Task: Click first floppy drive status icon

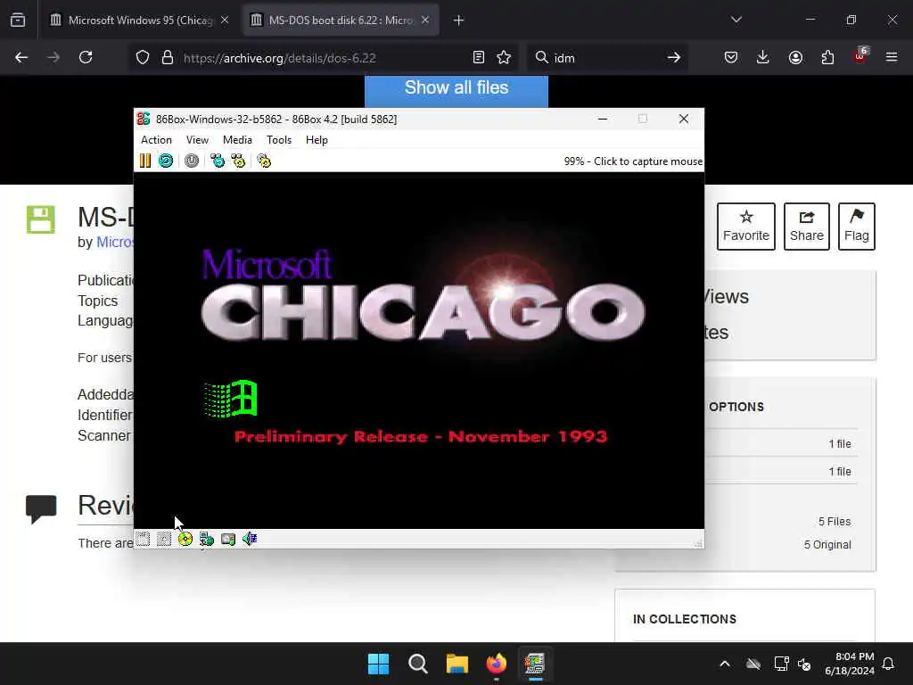Action: point(143,539)
